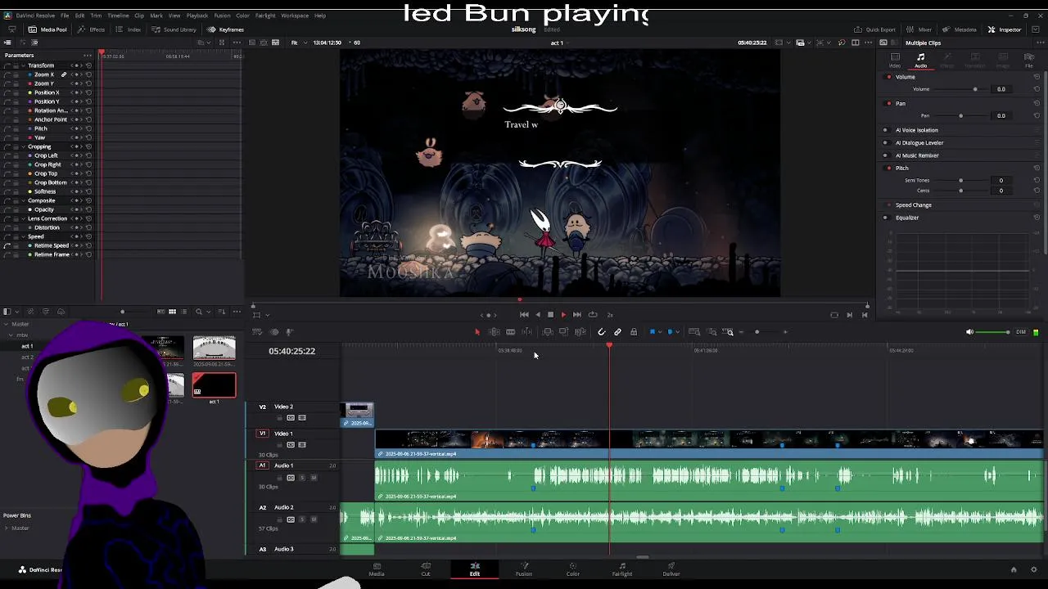Toggle the linked selection chain icon
Image resolution: width=1048 pixels, height=589 pixels.
[617, 332]
